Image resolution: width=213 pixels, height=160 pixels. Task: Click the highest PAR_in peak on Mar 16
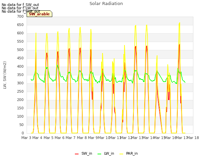[x=180, y=23]
